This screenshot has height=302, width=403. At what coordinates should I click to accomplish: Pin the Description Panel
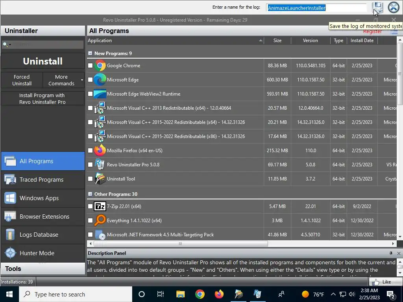(x=391, y=253)
